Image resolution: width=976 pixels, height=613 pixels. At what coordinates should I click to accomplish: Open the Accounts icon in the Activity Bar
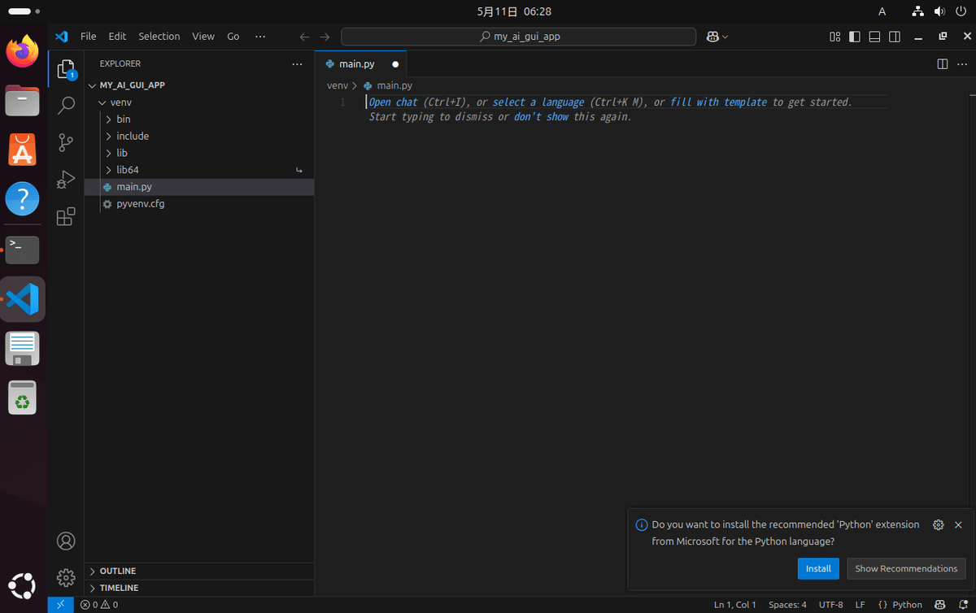click(x=66, y=541)
